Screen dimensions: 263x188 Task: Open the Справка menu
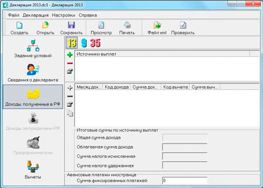pyautogui.click(x=88, y=15)
